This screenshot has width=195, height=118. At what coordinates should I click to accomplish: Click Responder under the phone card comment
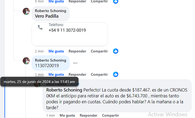tap(77, 51)
